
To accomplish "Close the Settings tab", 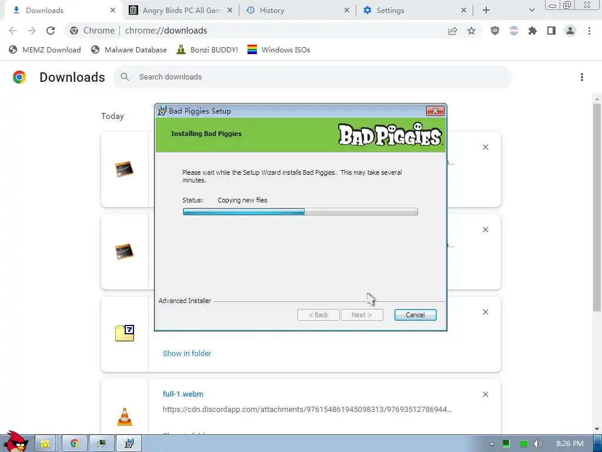I will tap(464, 11).
